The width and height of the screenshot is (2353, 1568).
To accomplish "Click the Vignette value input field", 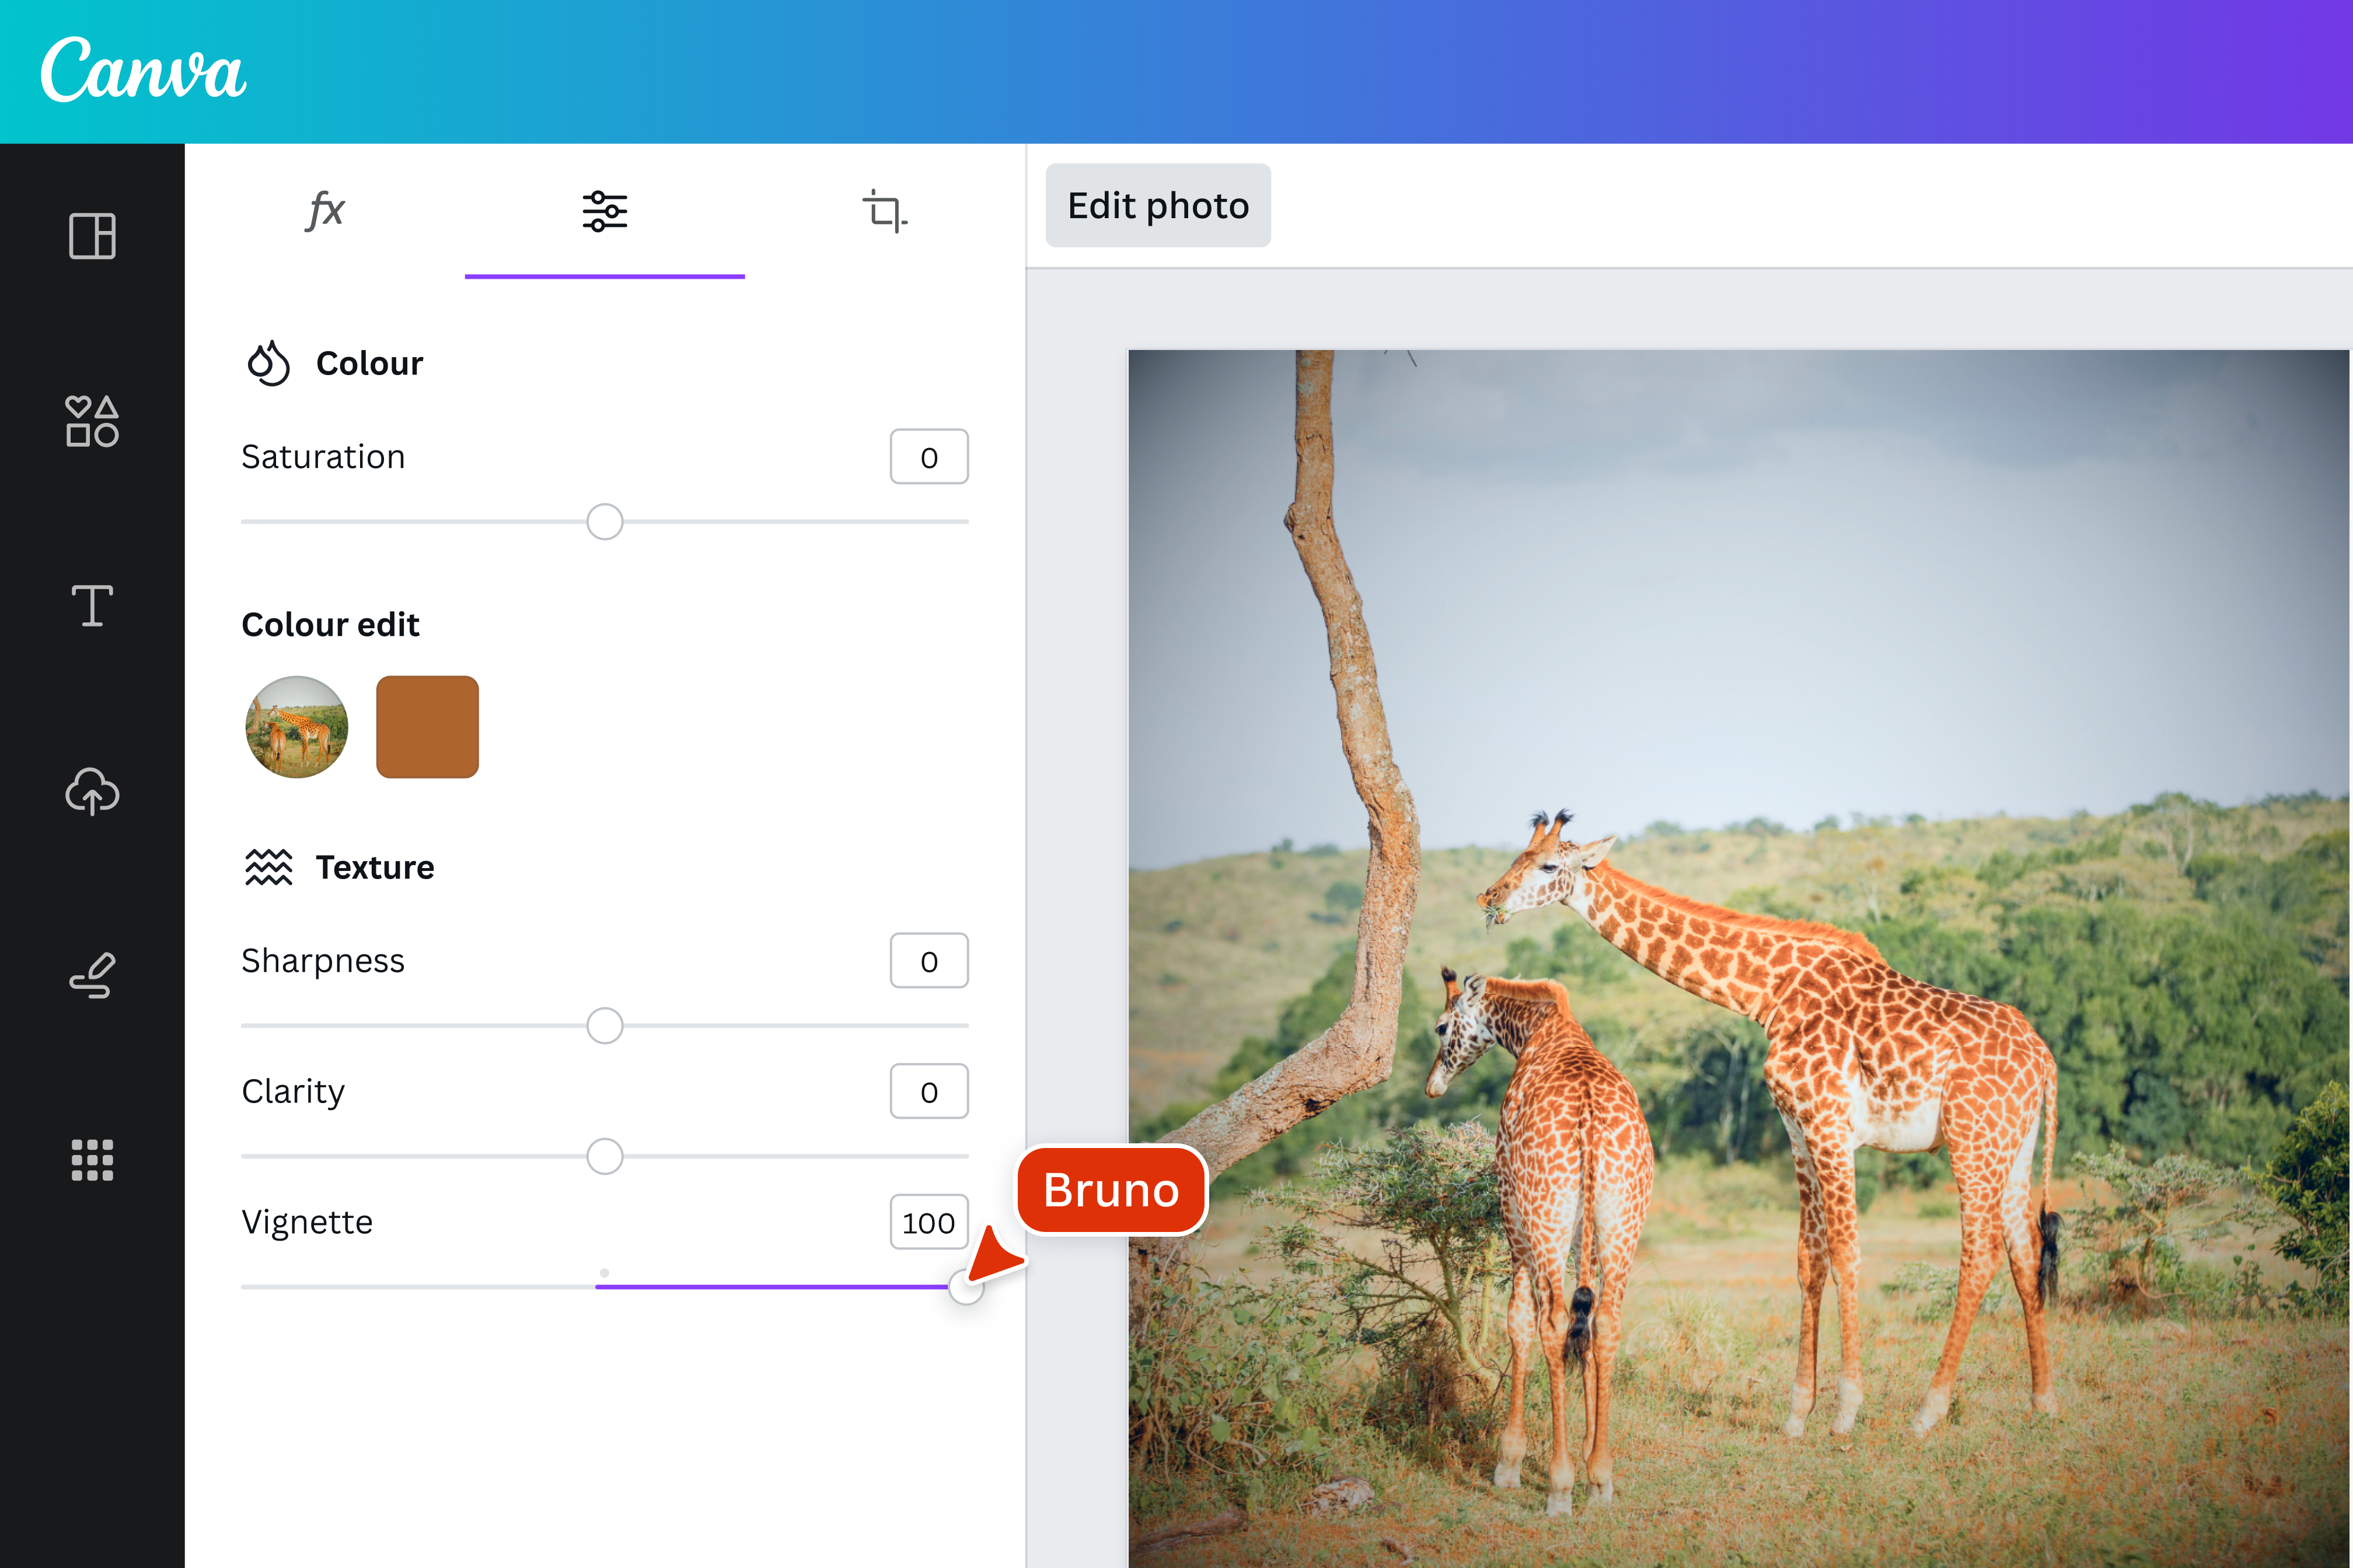I will (x=928, y=1222).
